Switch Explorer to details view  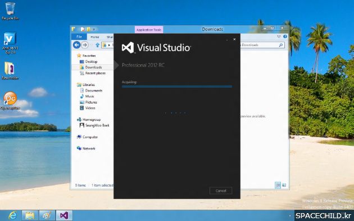tap(278, 186)
